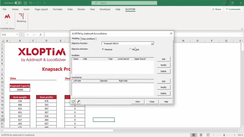Viewport: 244px width, 137px height.
Task: Click column header D
Action: pos(46,41)
